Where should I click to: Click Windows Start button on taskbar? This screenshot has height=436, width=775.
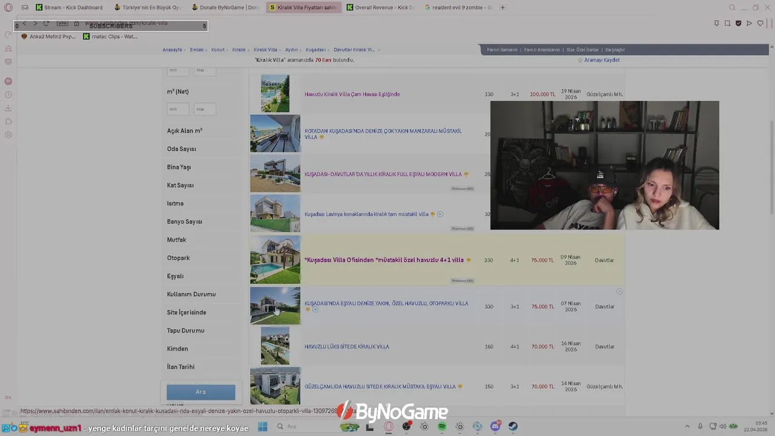click(x=262, y=426)
